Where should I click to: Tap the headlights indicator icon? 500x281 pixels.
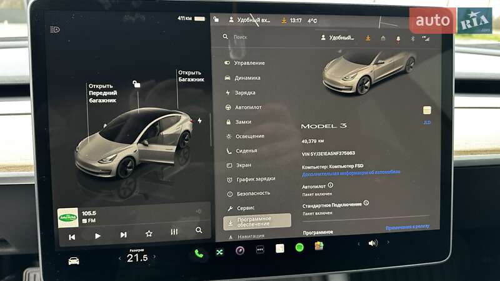(x=55, y=29)
